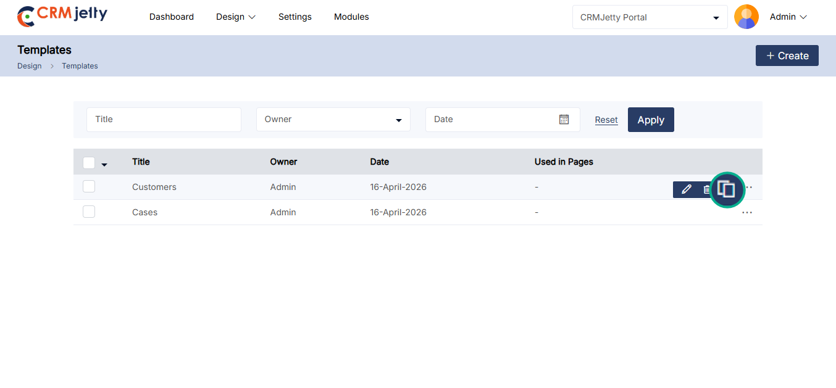836x388 pixels.
Task: Tick the select-all checkbox in table header
Action: 89,162
